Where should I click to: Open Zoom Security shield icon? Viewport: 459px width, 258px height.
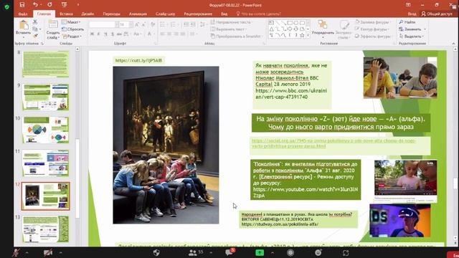156,252
